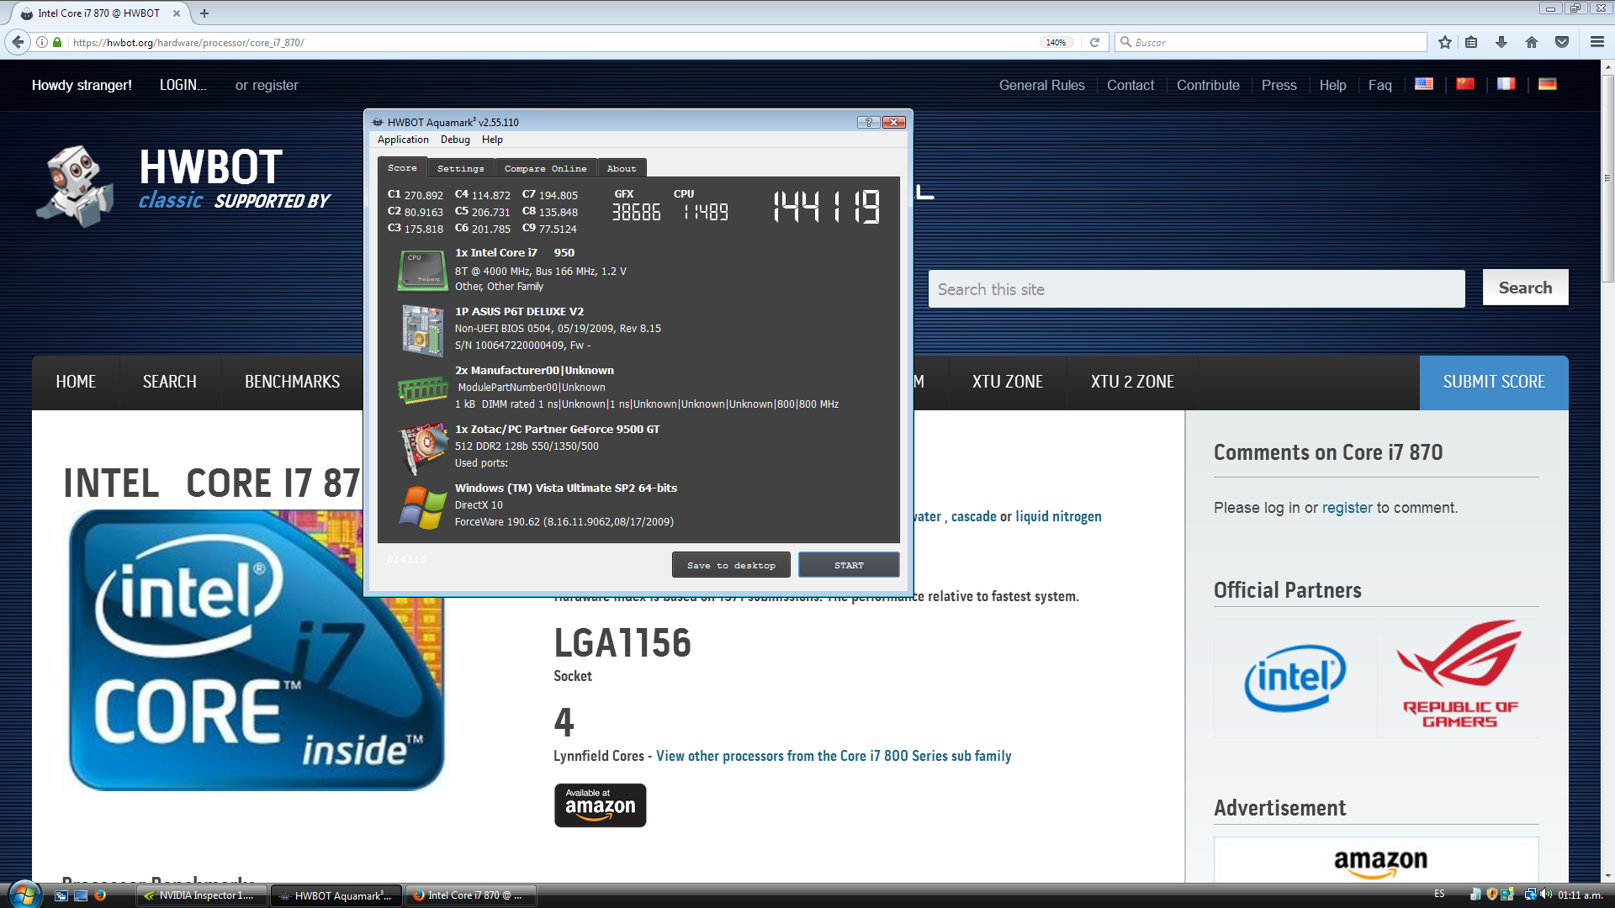Close the Intel Core i7 870 tab

point(176,13)
